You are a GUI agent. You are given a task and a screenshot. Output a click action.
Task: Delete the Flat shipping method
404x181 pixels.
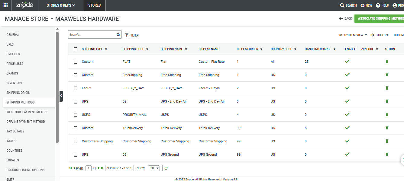tap(387, 62)
